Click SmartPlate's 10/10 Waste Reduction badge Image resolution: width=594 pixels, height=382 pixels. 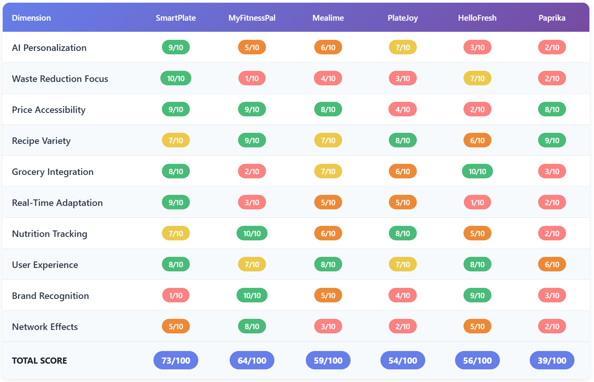(x=176, y=78)
